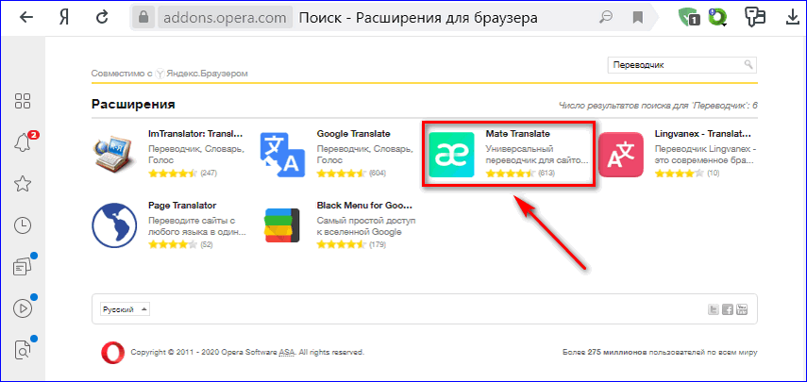807x382 pixels.
Task: Open notifications bell in the sidebar
Action: click(23, 143)
